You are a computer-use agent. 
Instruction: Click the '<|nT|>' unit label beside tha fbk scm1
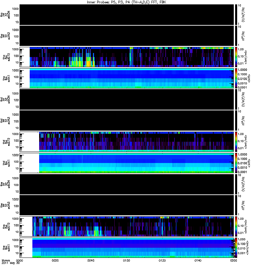click(x=249, y=78)
